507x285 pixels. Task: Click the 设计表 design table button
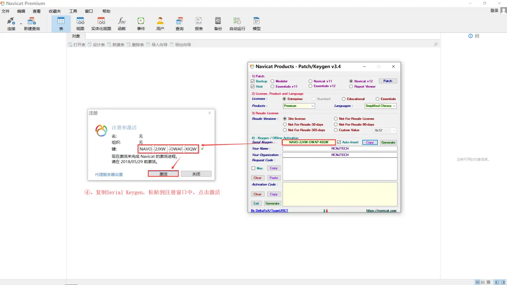click(96, 45)
